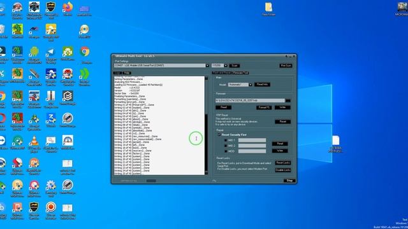Click the Stop button
This screenshot has width=408, height=229.
[x=289, y=181]
